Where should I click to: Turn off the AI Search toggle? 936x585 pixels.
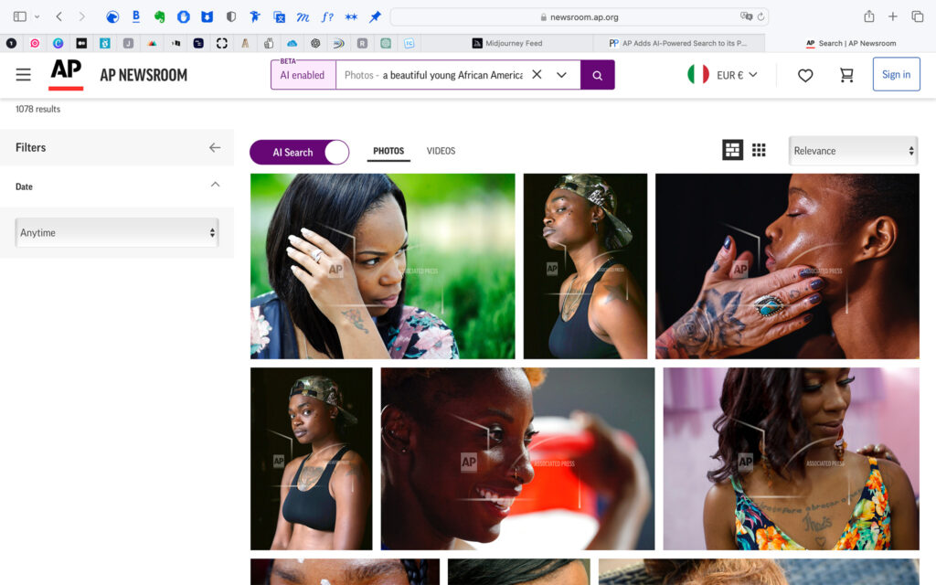pyautogui.click(x=299, y=153)
